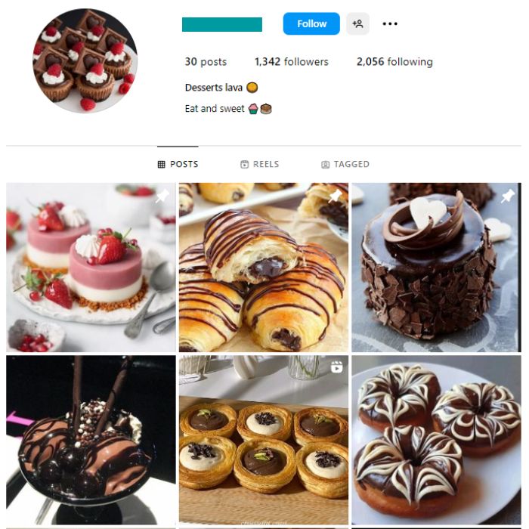The width and height of the screenshot is (529, 529).
Task: Open the marbled chocolate donuts post
Action: (x=436, y=440)
